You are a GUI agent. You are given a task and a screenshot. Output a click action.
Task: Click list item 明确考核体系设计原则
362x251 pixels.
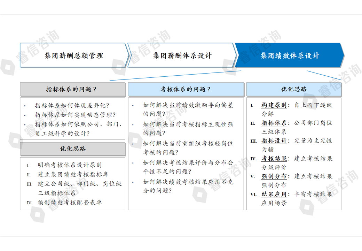coord(70,165)
